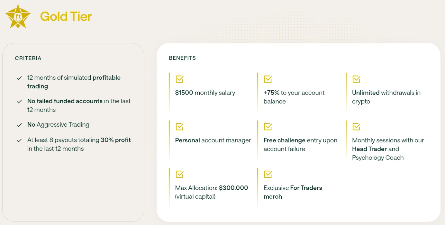
Task: Click checkbox icon above Exclusive For Traders merch
Action: (x=268, y=174)
